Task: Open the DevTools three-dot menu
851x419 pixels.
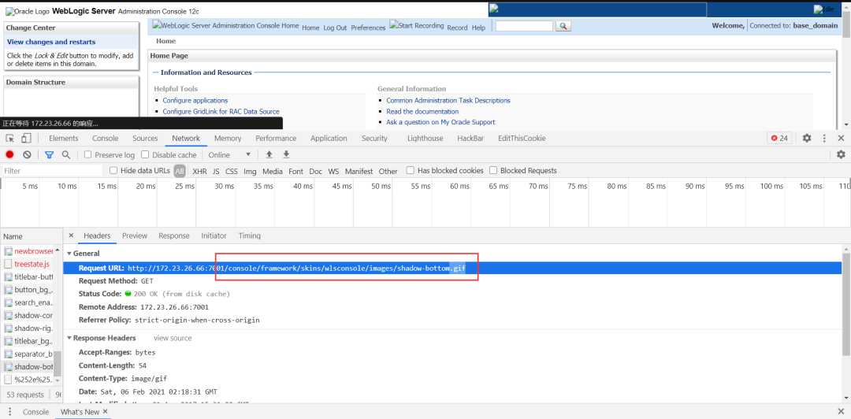Action: (x=824, y=139)
